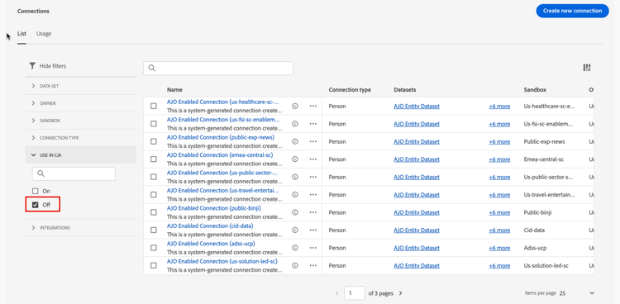
Task: Click info icon for us-public-sector connection
Action: tap(294, 177)
